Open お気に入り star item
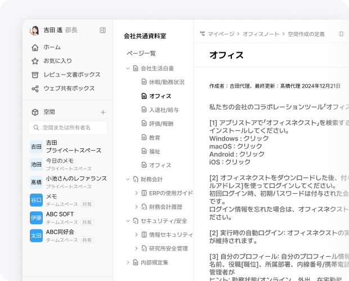Viewport: 349px width, 281px height. point(57,61)
